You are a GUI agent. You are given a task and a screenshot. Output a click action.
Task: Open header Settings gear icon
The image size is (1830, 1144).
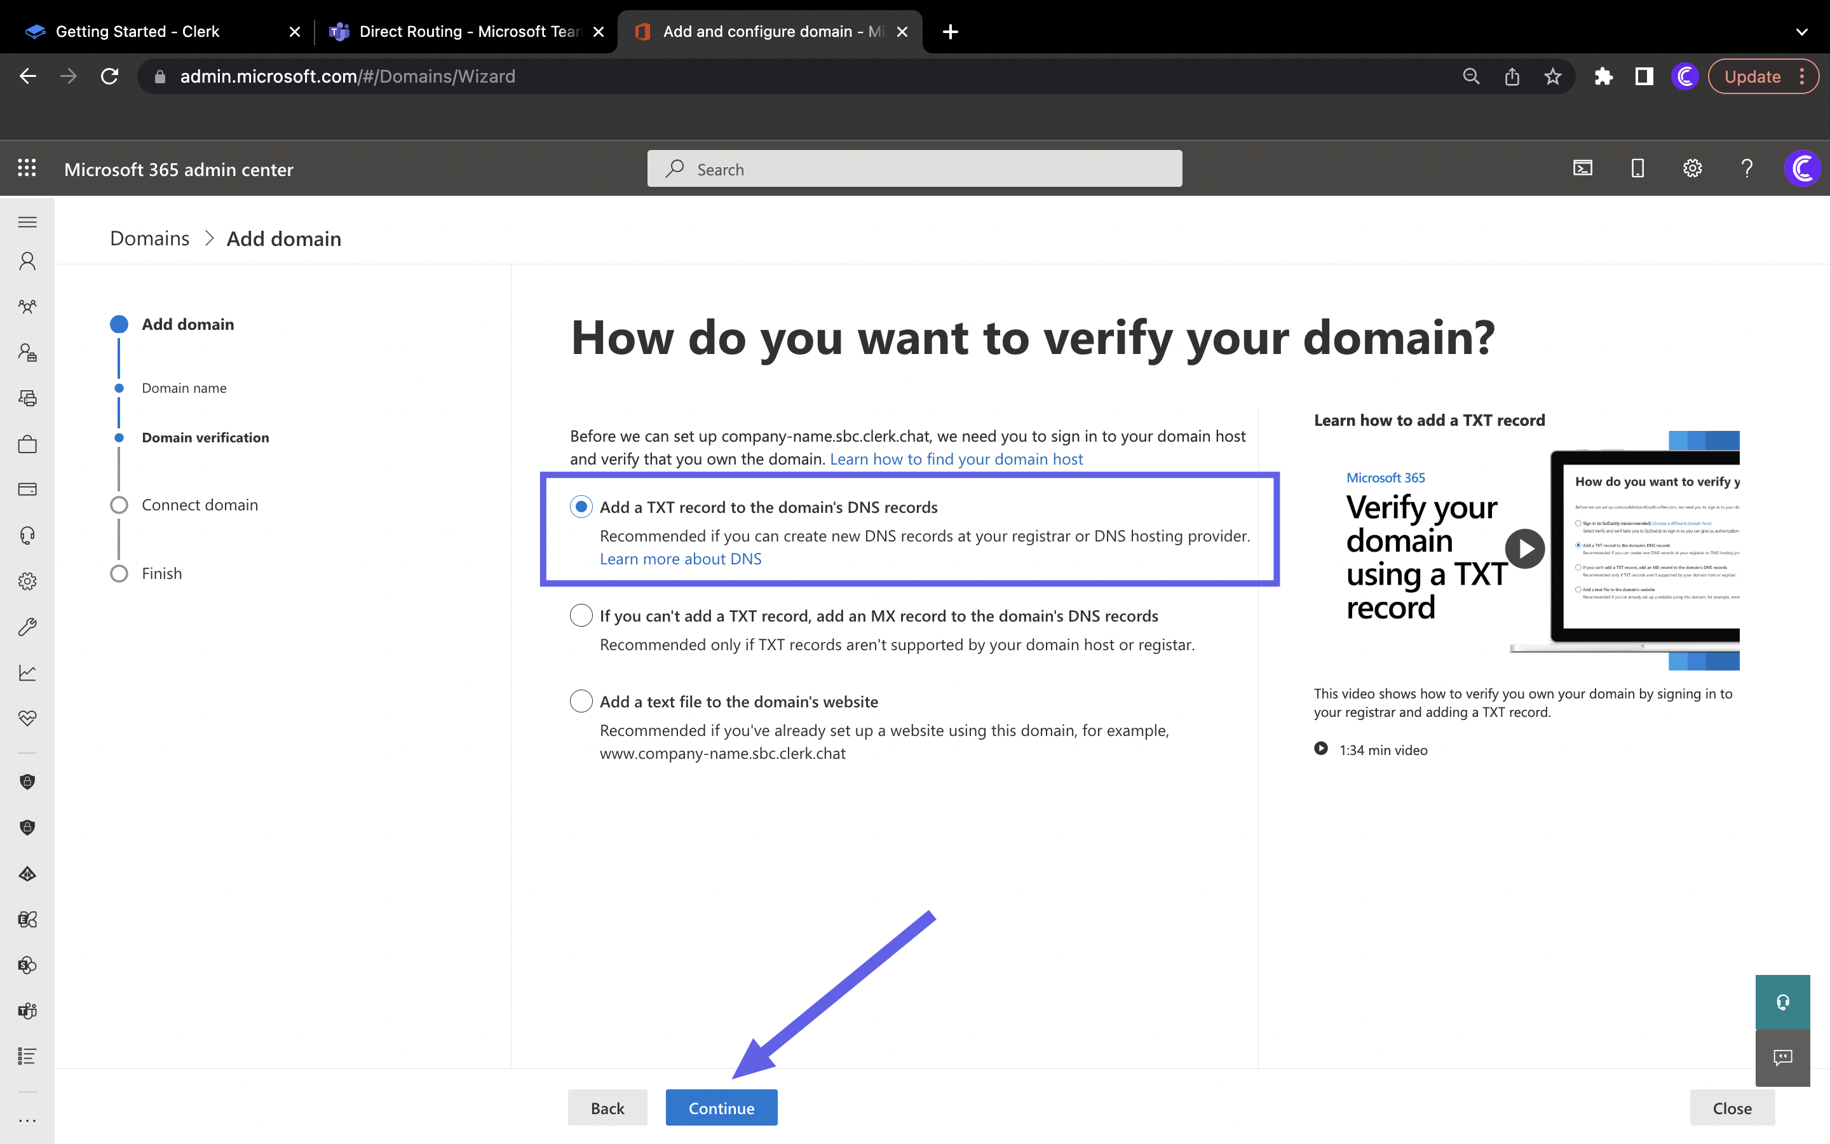[x=1692, y=168]
